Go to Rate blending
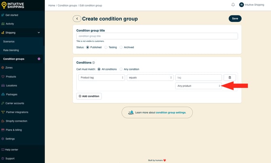 [11, 50]
